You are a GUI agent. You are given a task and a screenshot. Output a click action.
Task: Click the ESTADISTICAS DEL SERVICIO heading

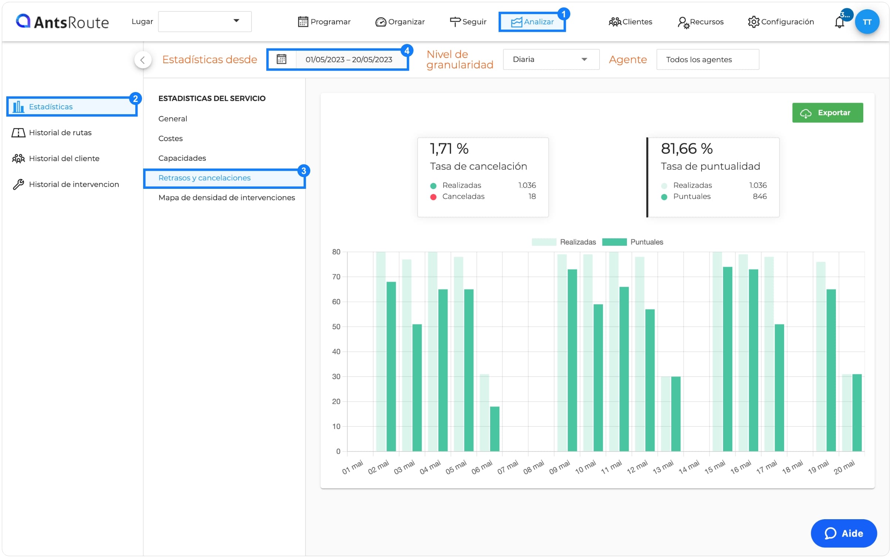pos(212,98)
